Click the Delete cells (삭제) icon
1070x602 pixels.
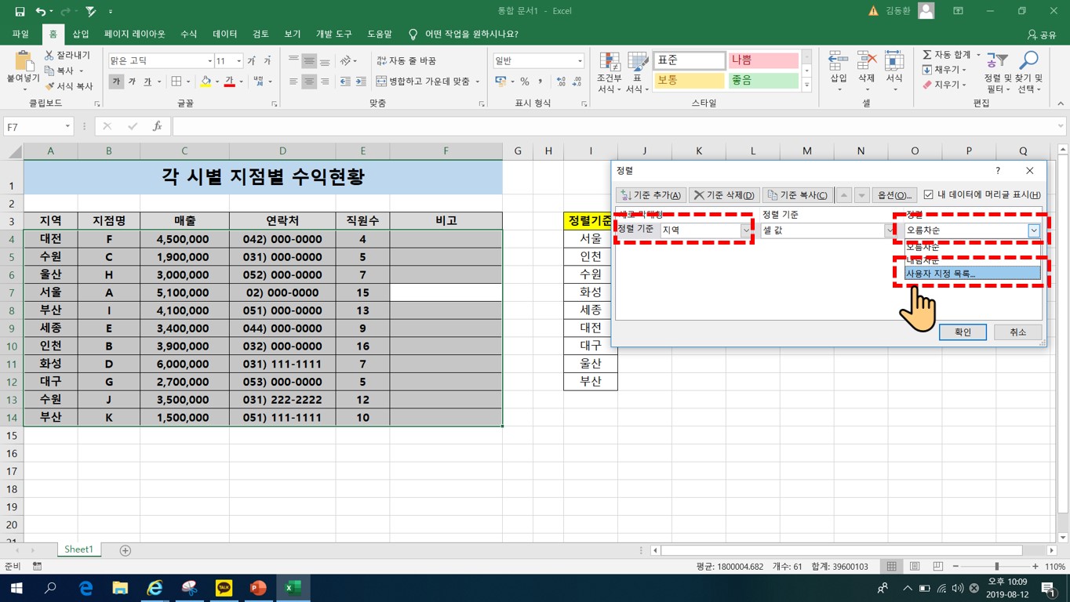(866, 62)
